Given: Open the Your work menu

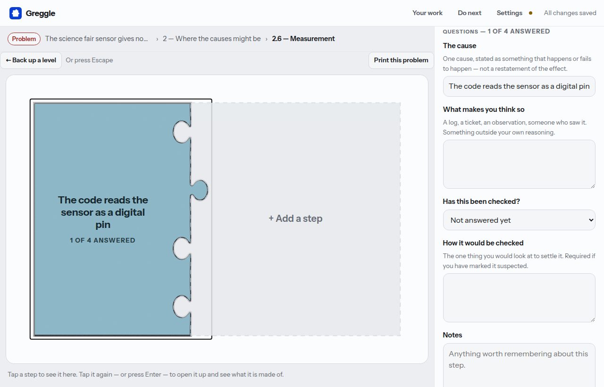Looking at the screenshot, I should pos(428,13).
